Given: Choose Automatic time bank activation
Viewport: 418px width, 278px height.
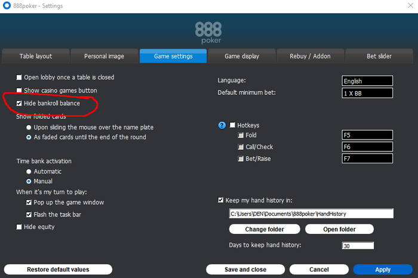Looking at the screenshot, I should pyautogui.click(x=29, y=171).
